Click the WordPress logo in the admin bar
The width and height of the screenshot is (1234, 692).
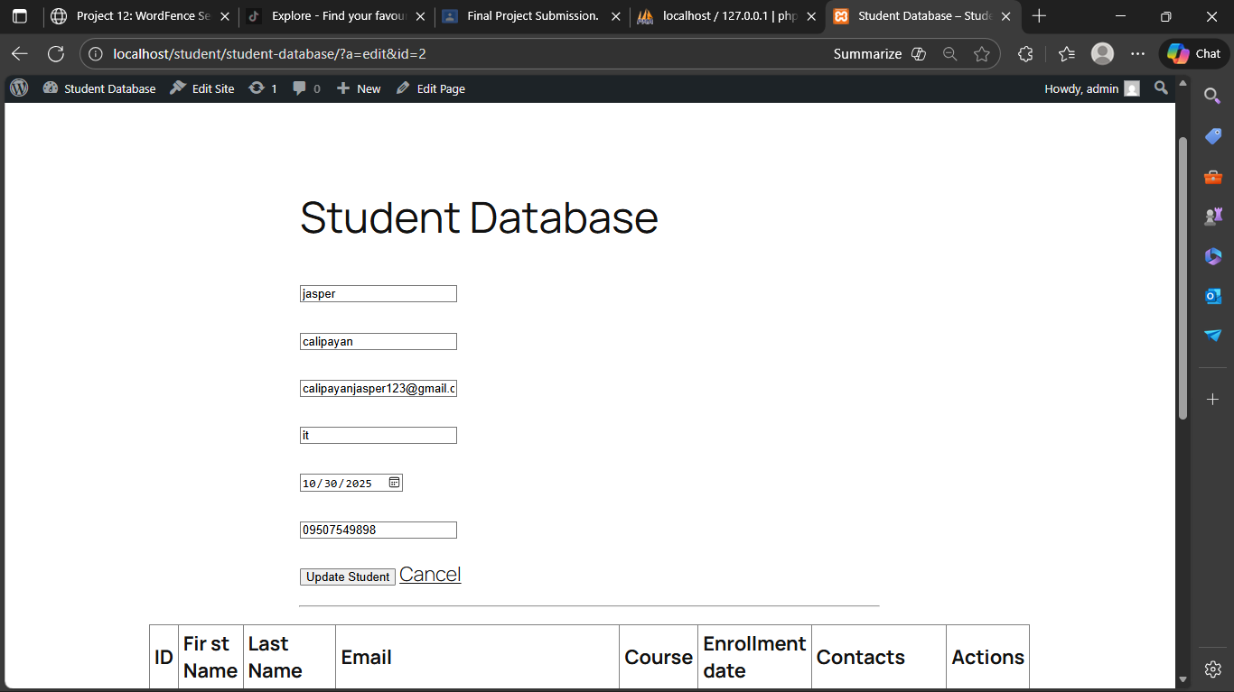[x=18, y=88]
